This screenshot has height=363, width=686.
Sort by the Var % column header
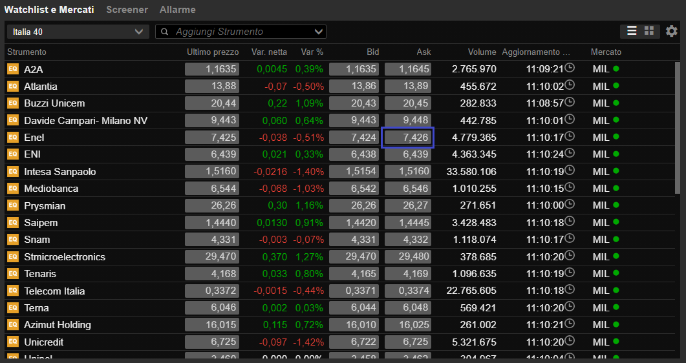(312, 52)
